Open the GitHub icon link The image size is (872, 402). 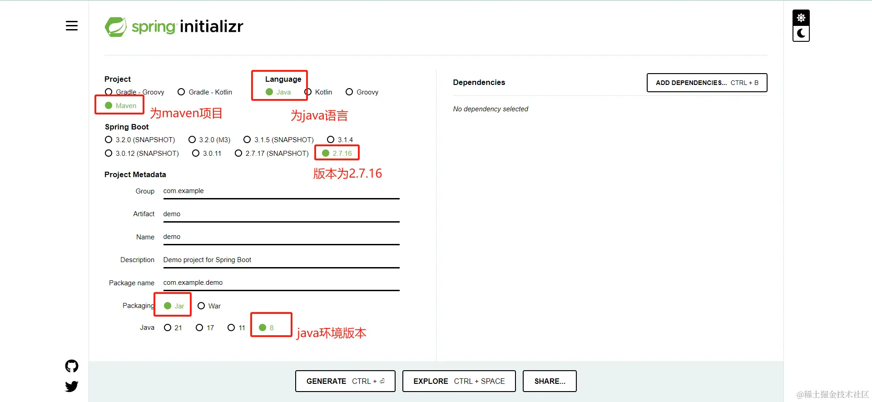pyautogui.click(x=72, y=366)
